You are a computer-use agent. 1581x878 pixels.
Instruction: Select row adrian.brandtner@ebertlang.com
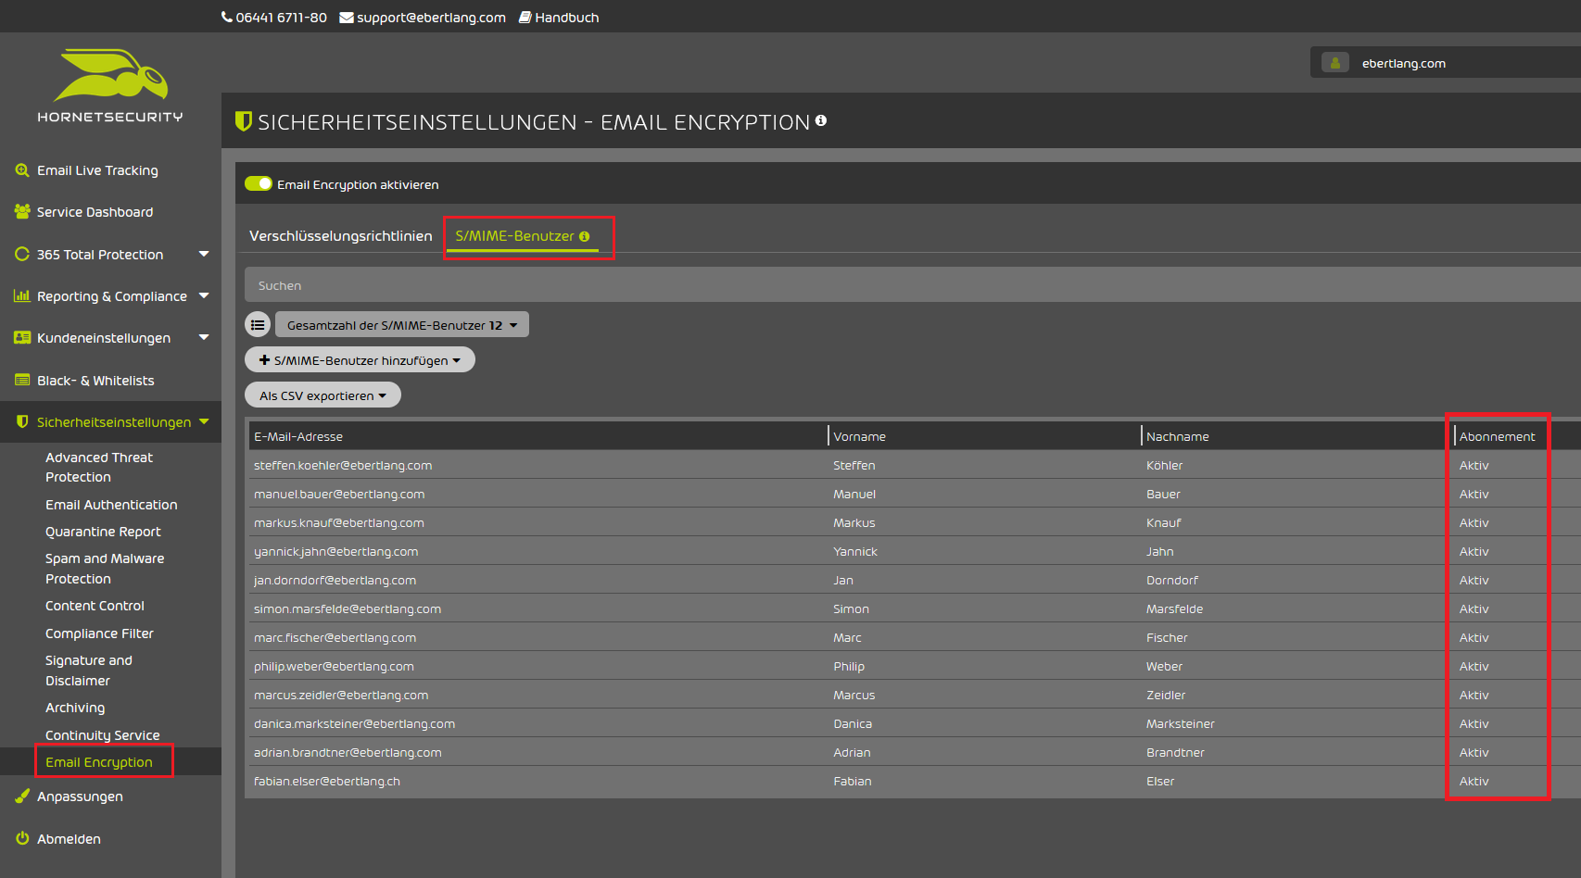(915, 752)
